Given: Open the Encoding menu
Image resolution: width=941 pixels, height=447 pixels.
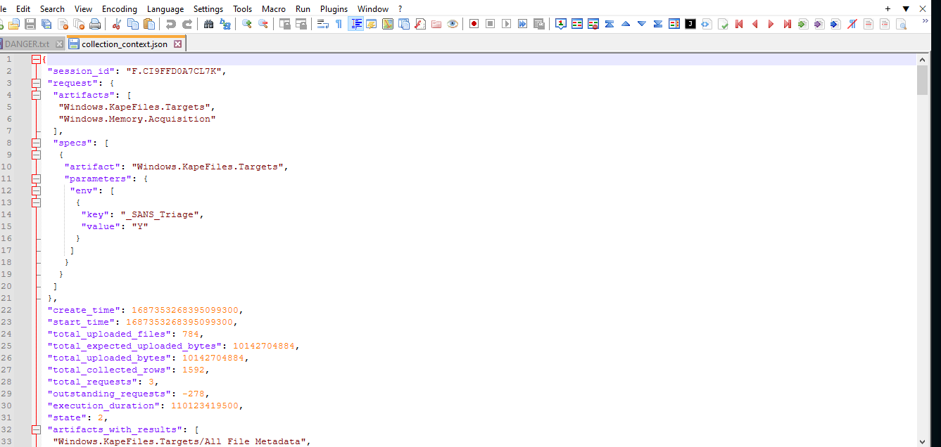Looking at the screenshot, I should (x=120, y=9).
